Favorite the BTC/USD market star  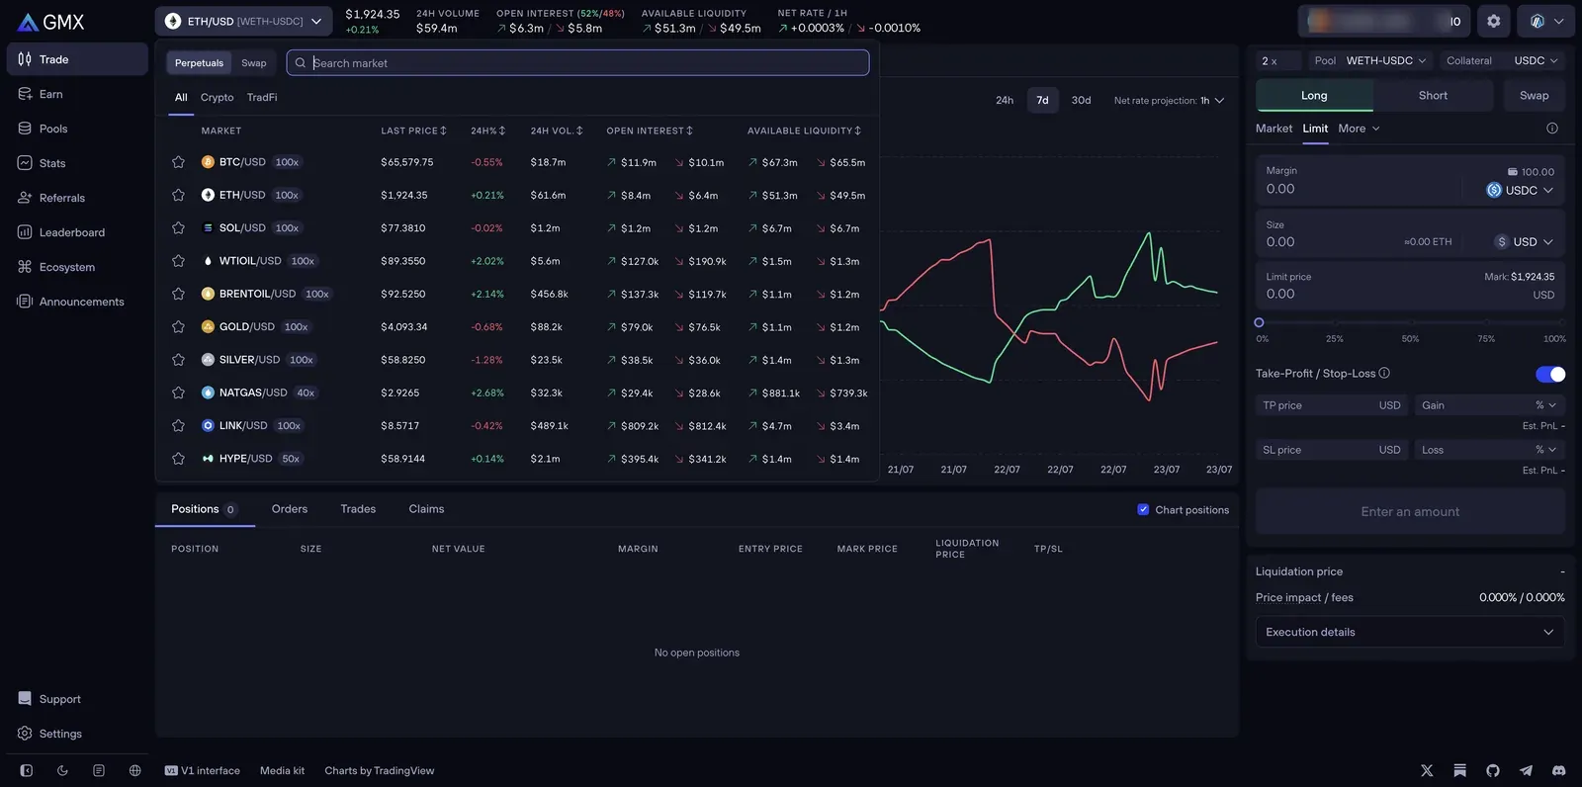(178, 162)
